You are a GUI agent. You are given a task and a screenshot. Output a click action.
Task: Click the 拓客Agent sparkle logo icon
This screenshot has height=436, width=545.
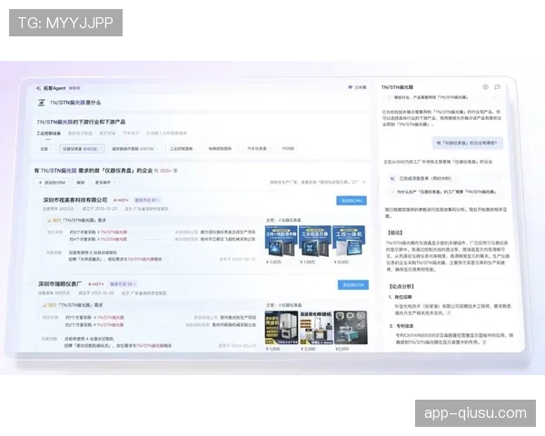click(x=38, y=88)
